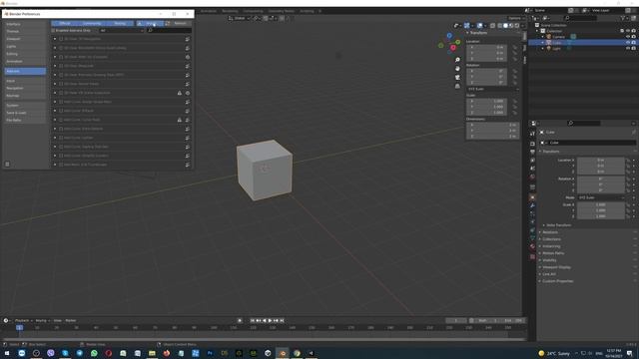The width and height of the screenshot is (639, 359).
Task: Select Cube row in outliner
Action: point(583,42)
